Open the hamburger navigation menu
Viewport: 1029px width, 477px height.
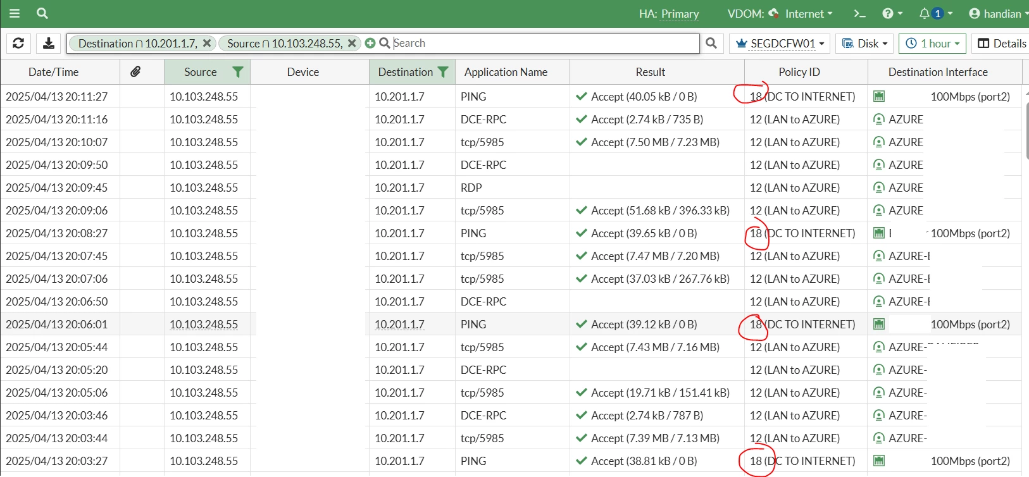(x=14, y=13)
